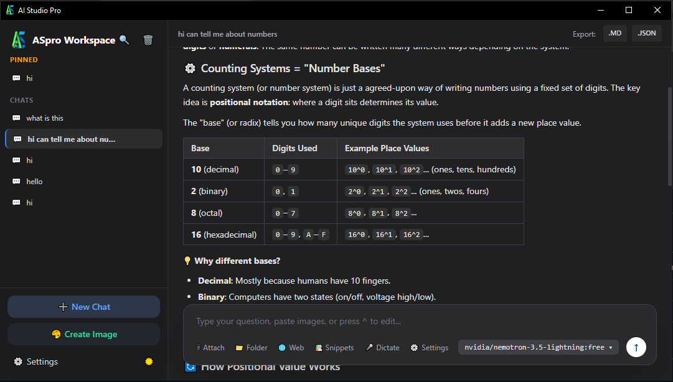Export conversation as .MD

615,34
